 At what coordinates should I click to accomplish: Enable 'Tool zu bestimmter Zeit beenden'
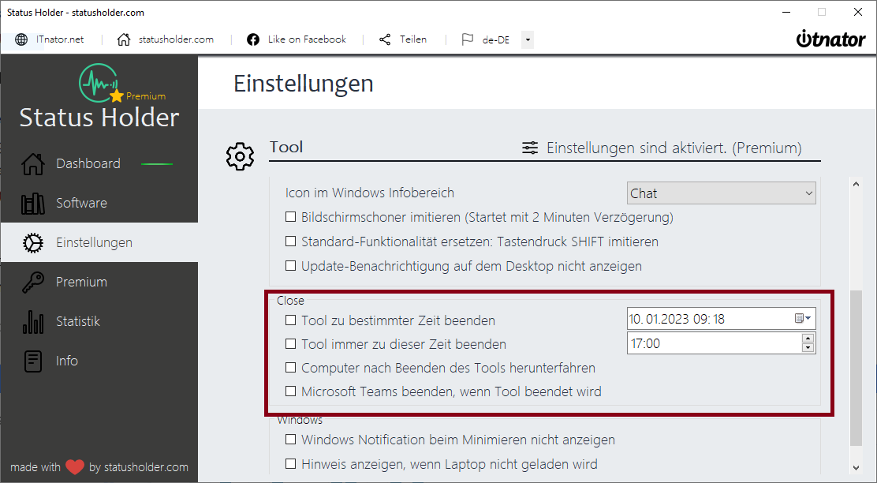coord(291,320)
